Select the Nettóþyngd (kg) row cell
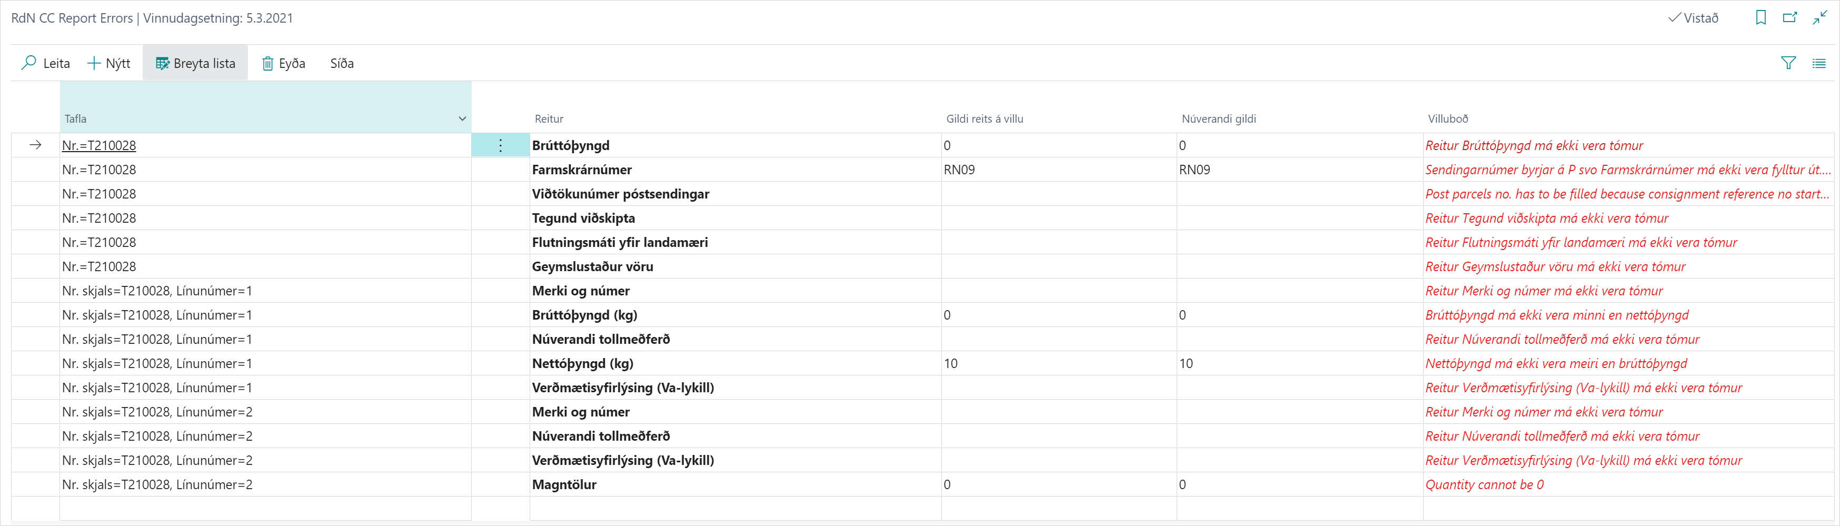Viewport: 1840px width, 526px height. point(582,363)
